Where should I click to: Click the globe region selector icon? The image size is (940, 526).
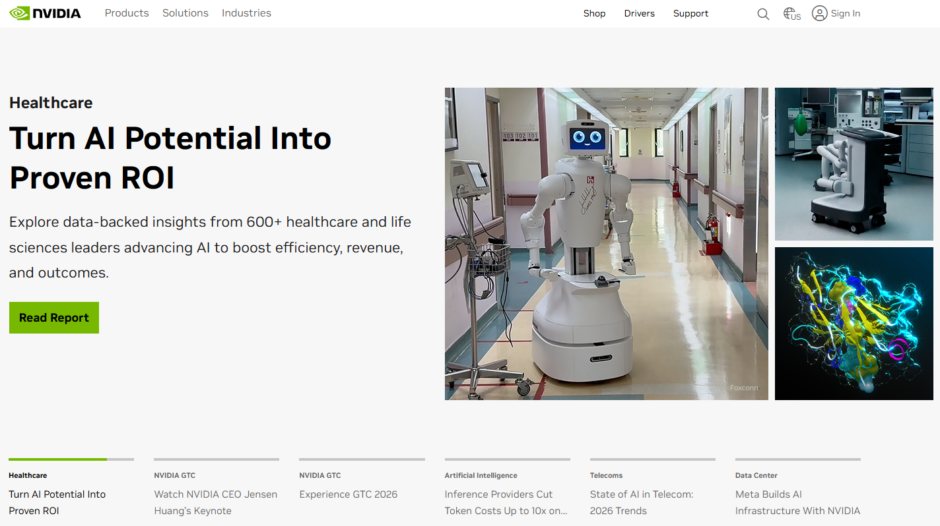(x=791, y=14)
